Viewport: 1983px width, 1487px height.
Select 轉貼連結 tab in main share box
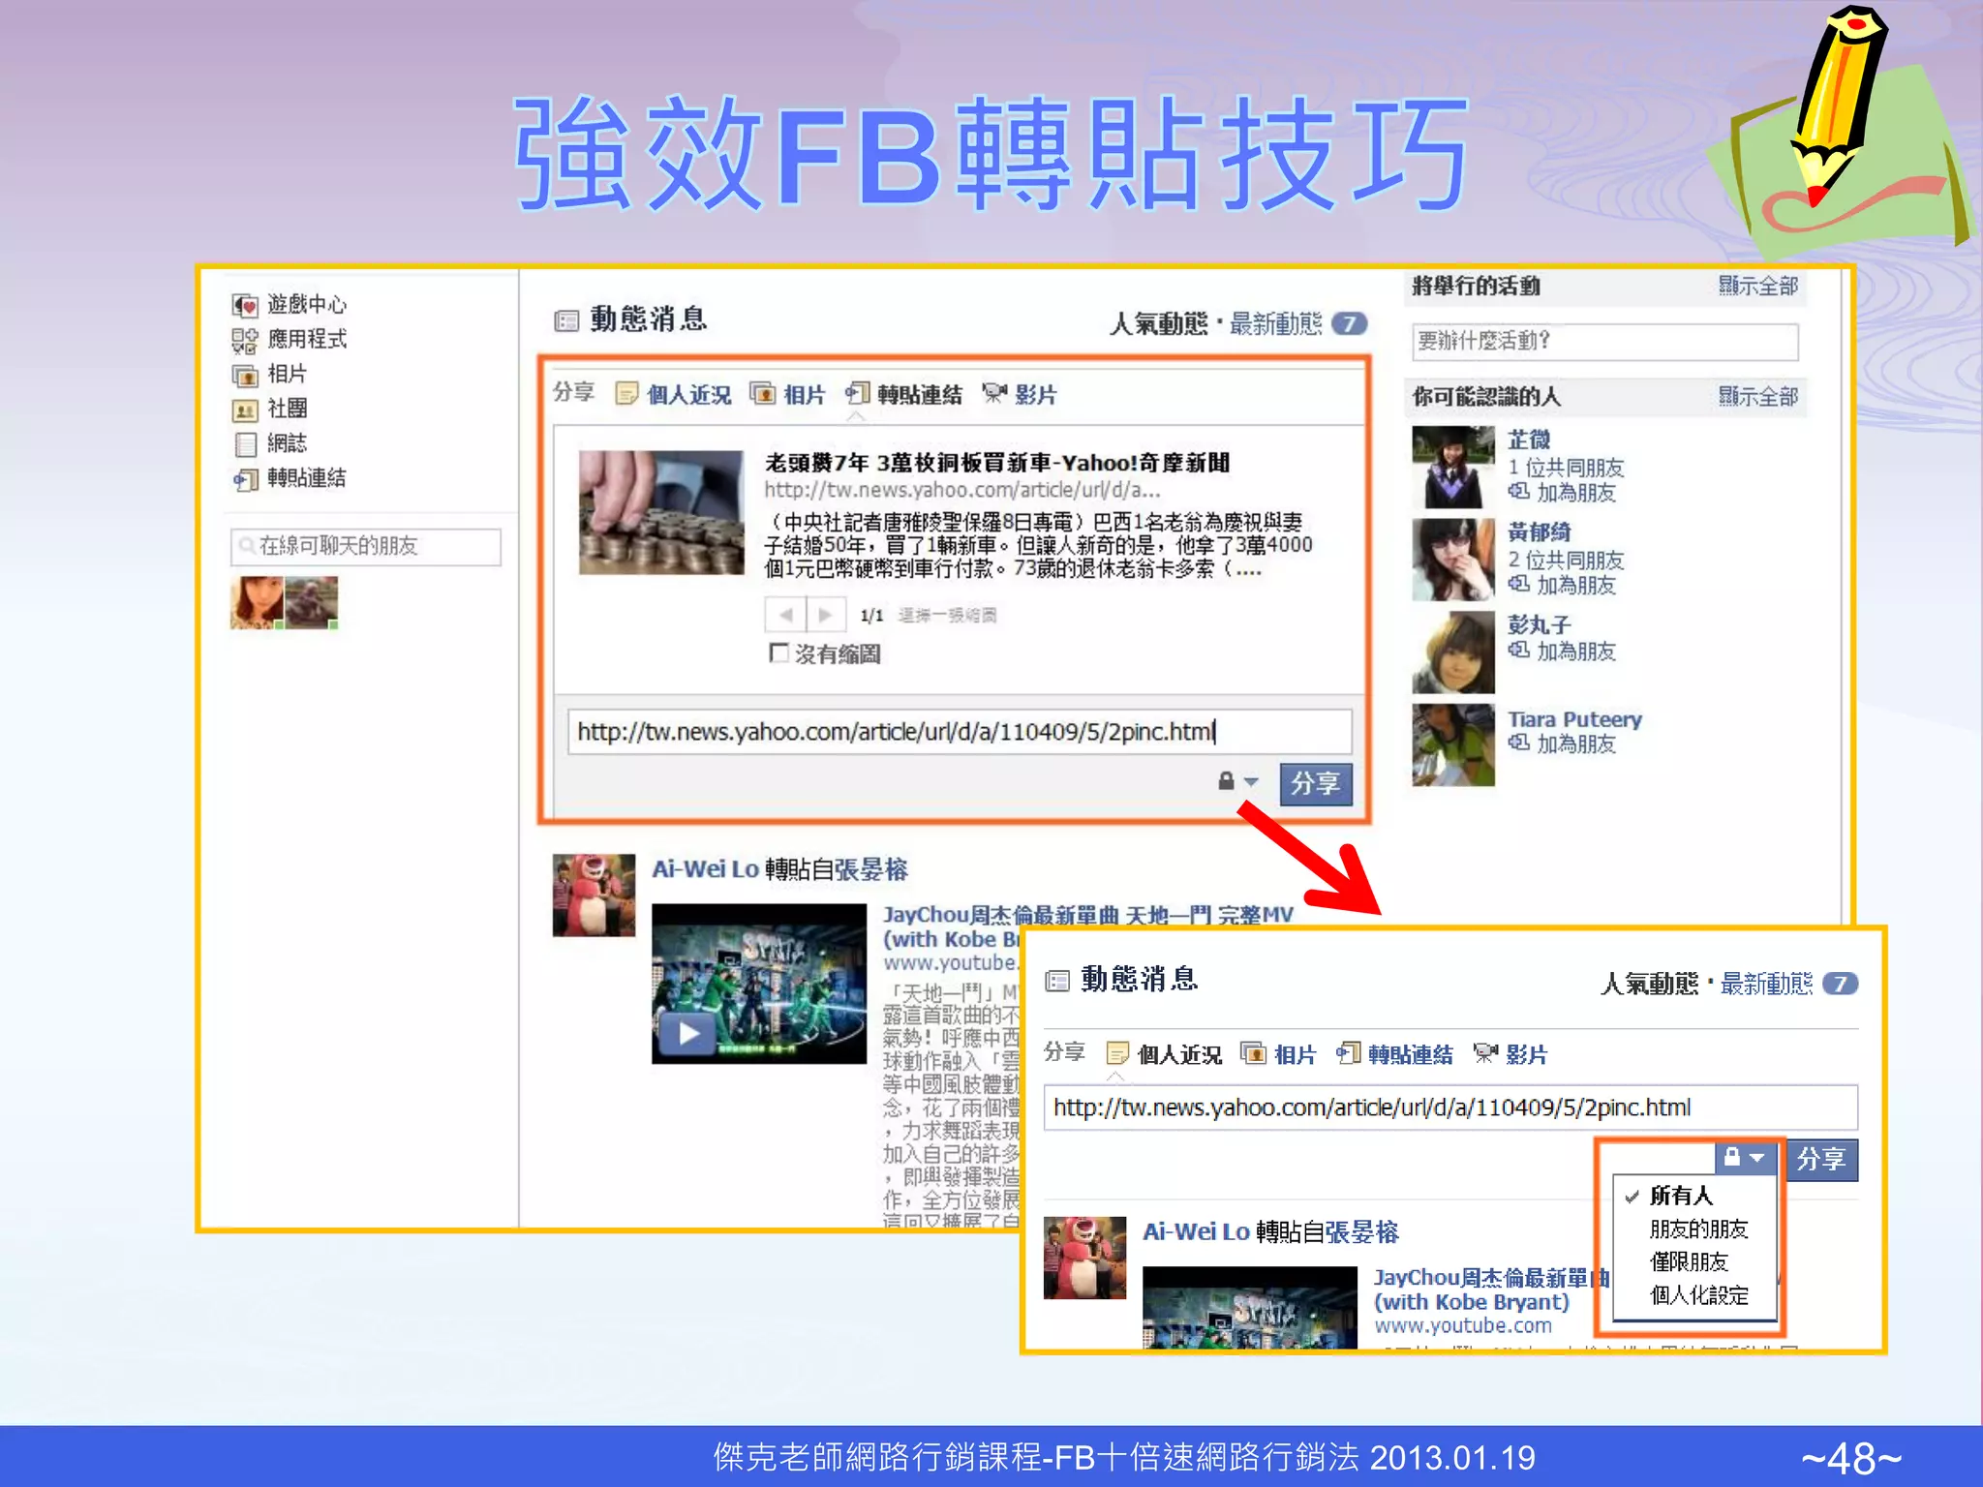coord(904,394)
